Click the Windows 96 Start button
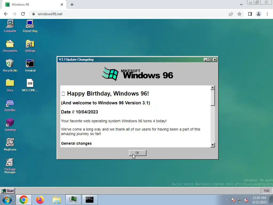This screenshot has width=273, height=205. [x=8, y=191]
